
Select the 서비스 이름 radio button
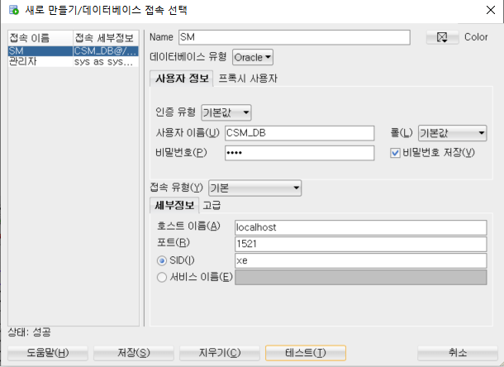tap(161, 278)
